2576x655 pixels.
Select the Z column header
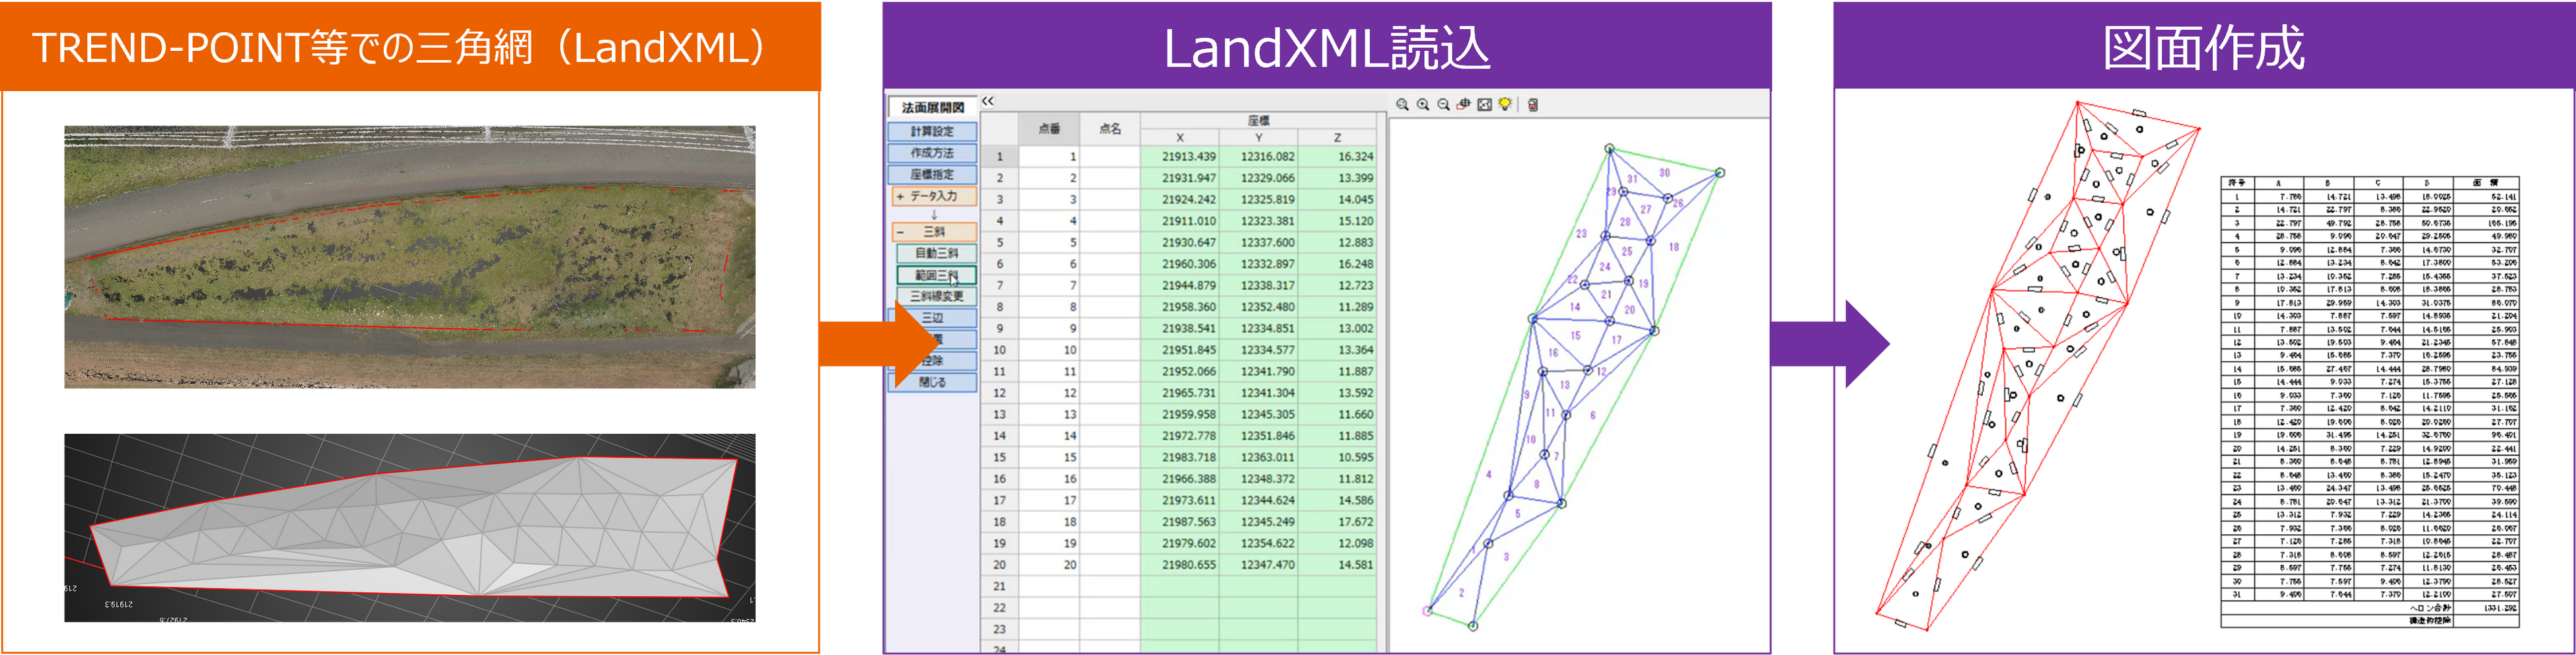point(1338,138)
